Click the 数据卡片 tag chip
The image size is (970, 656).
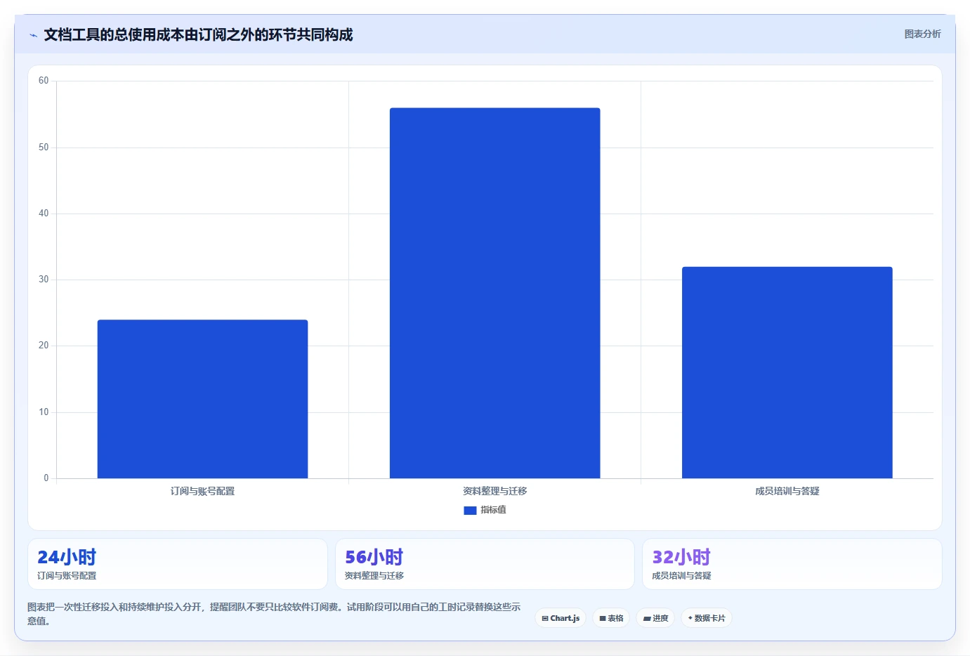pyautogui.click(x=707, y=618)
